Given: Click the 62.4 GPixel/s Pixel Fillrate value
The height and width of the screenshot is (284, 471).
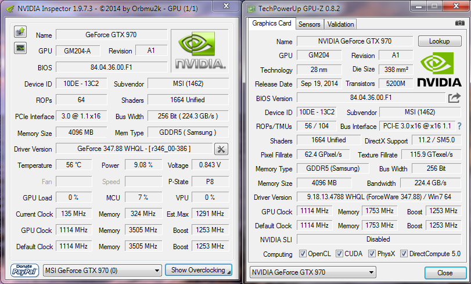Looking at the screenshot, I should (x=323, y=154).
